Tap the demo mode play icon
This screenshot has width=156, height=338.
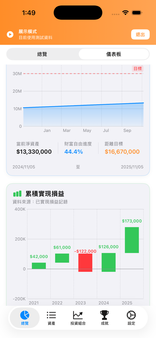(x=10, y=34)
